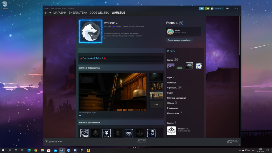Click the taskbar volume icon
Viewport: 272px width, 153px height.
tap(249, 150)
